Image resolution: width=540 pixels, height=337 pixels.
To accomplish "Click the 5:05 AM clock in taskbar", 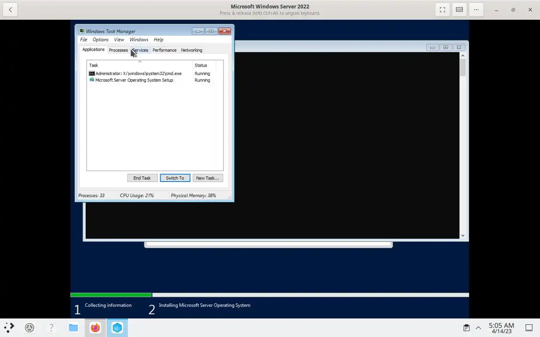I will (x=501, y=325).
